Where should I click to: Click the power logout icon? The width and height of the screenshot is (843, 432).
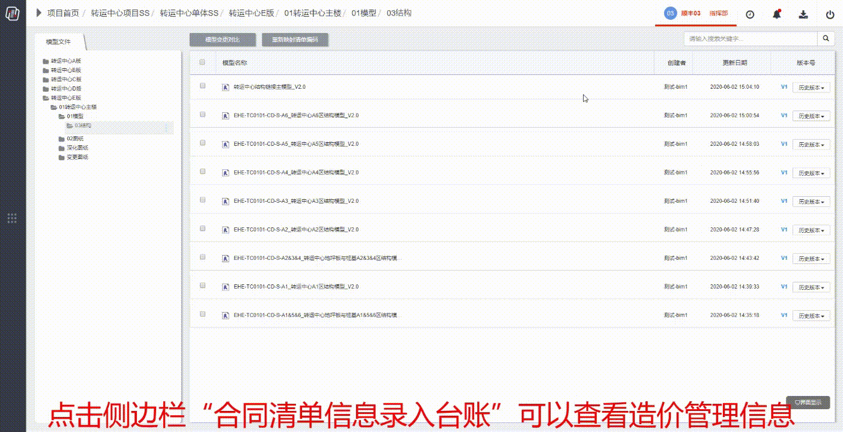(x=830, y=15)
